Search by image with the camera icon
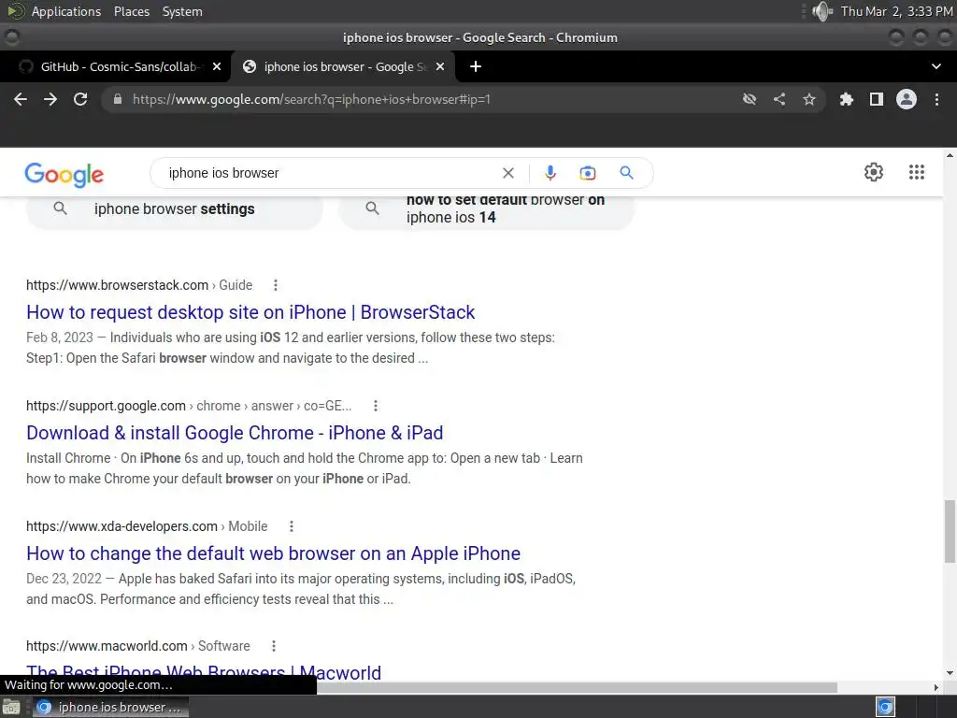Screen dimensions: 957x718 (x=588, y=173)
